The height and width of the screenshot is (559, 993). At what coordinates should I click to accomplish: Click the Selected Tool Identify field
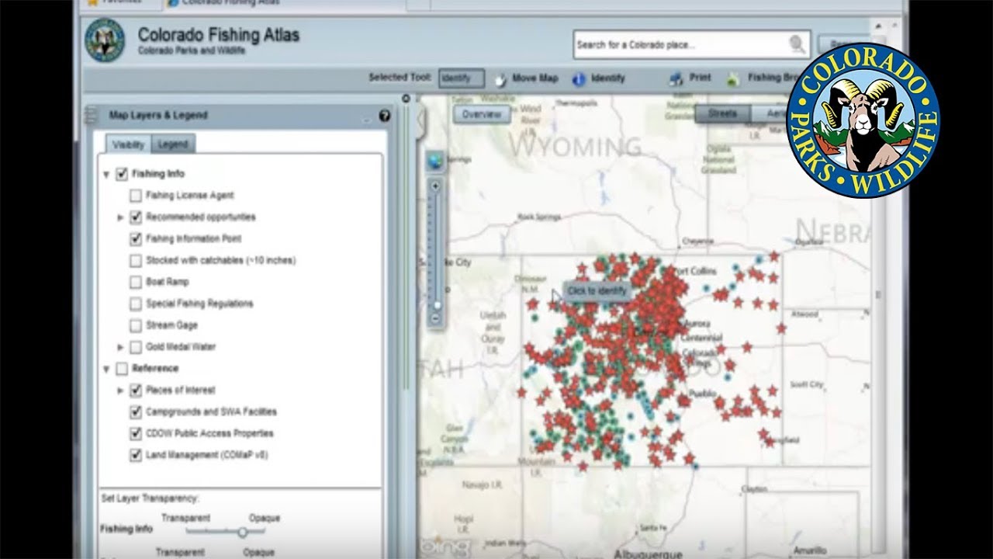[x=461, y=78]
